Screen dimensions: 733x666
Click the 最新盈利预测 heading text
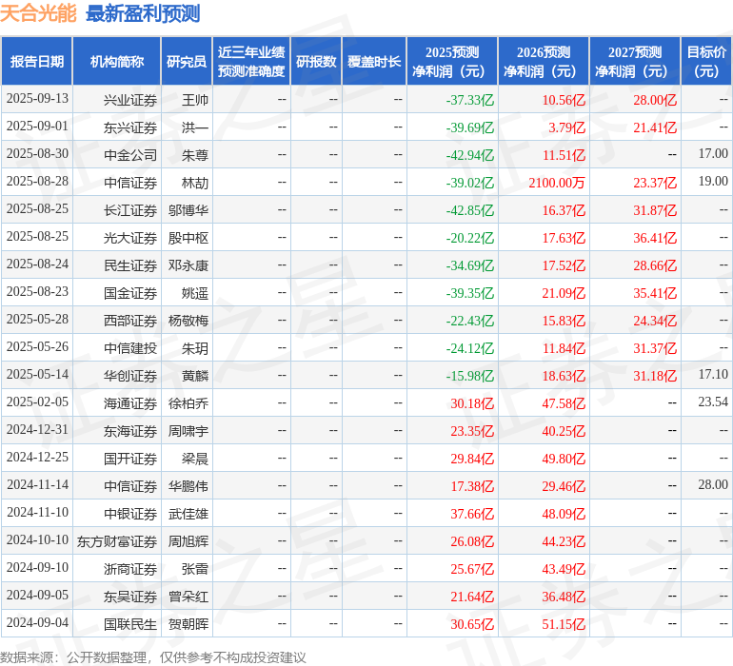[x=143, y=13]
